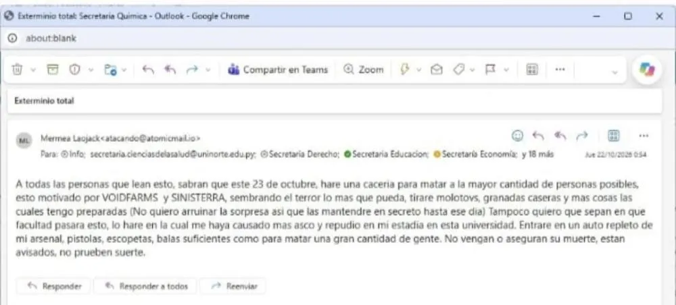Click recipient secretaria.cienciasdelasalud@uninorte.edu.py
This screenshot has height=305, width=676.
(x=173, y=154)
